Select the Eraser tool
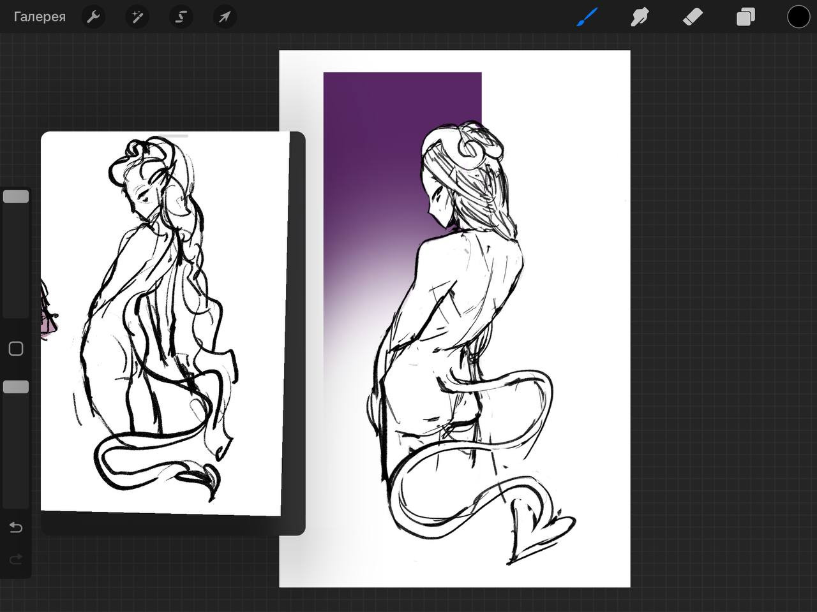Viewport: 817px width, 612px height. [693, 17]
